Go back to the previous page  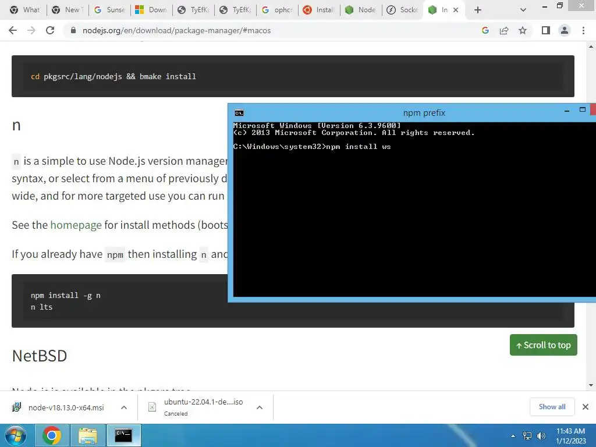[x=13, y=30]
